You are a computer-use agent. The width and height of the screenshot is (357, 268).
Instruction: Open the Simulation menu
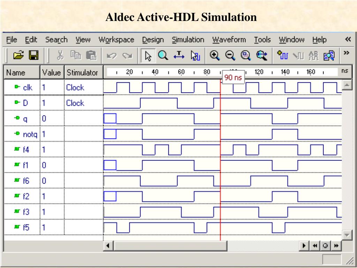(188, 40)
